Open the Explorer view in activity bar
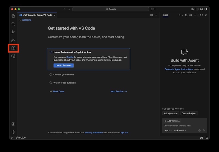The height and width of the screenshot is (152, 219). point(13,16)
